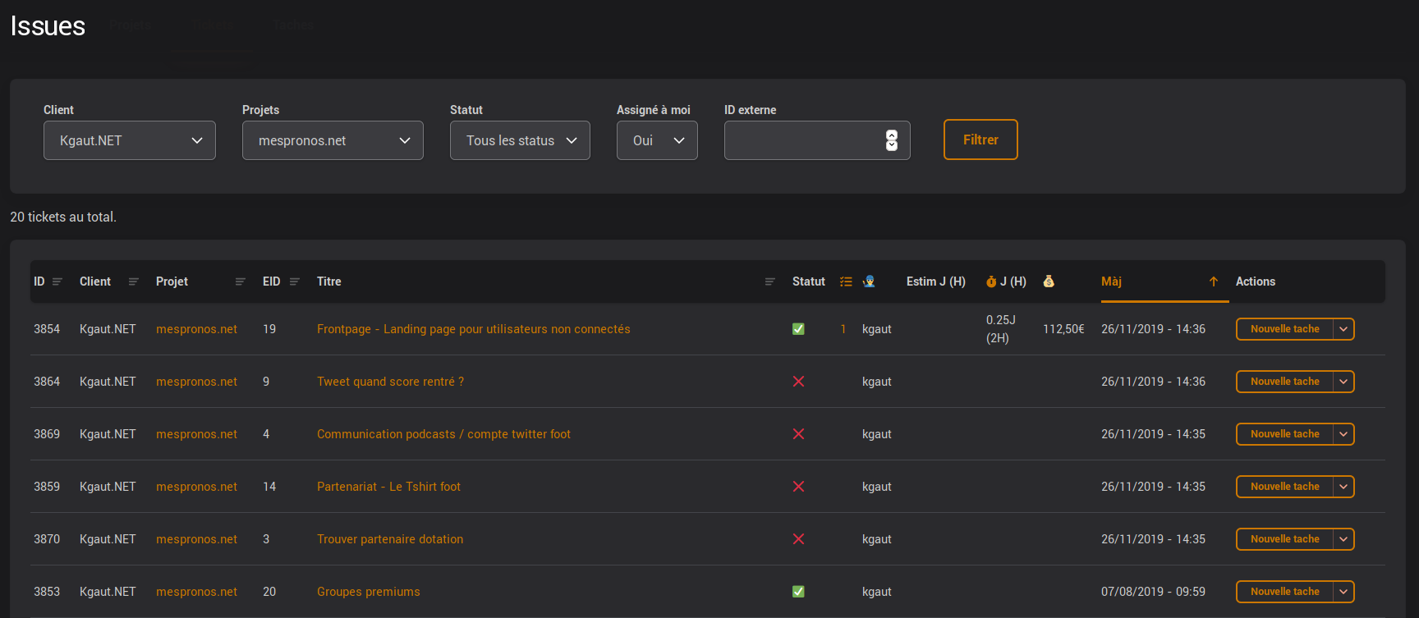Sort by Client using its sort icon

pos(134,282)
